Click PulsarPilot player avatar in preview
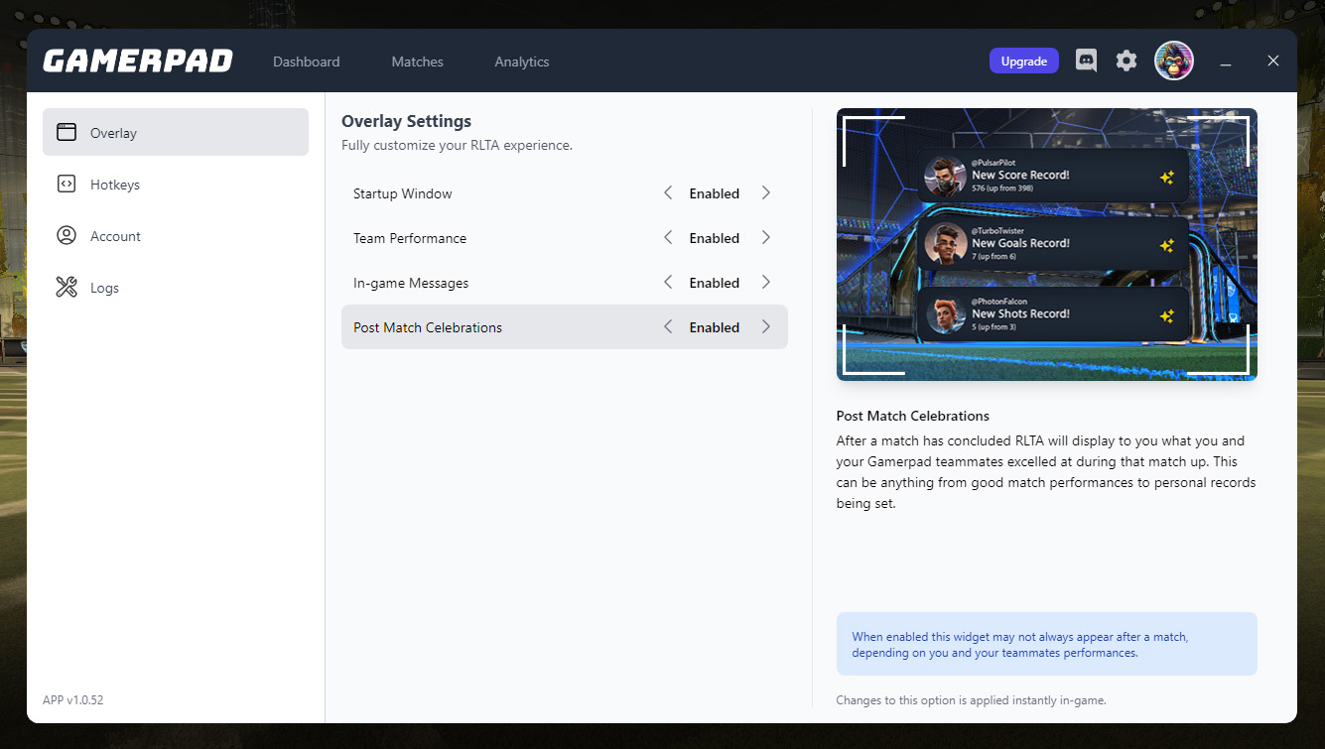This screenshot has width=1325, height=749. (x=945, y=176)
